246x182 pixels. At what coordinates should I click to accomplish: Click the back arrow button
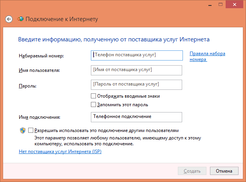(x=9, y=19)
